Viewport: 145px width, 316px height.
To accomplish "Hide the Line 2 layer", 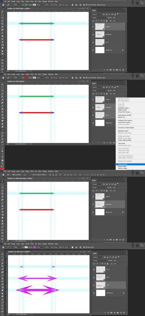I will [94, 277].
